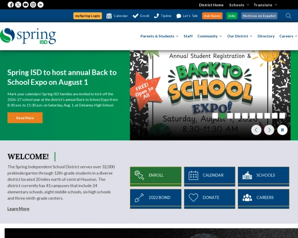Open the Back to School Expo headline
The image size is (298, 238).
click(x=62, y=77)
